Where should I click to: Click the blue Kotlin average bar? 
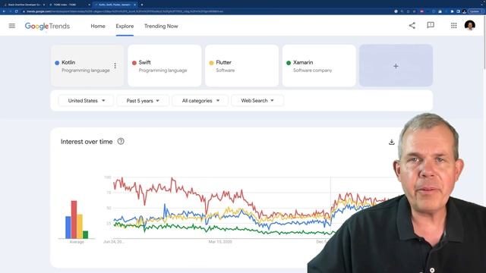(68, 227)
